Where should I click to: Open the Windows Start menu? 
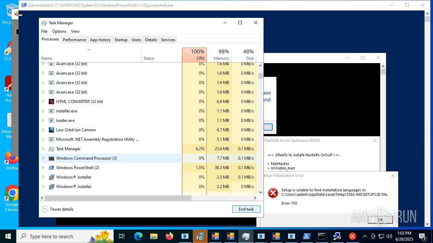pyautogui.click(x=8, y=236)
